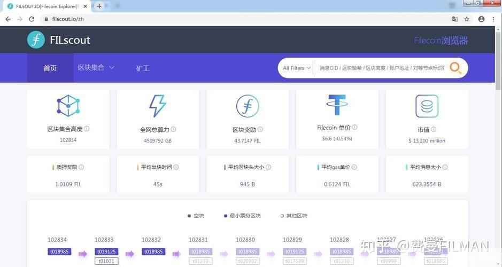The height and width of the screenshot is (267, 502).
Task: Click the 623.3554 B message size value
Action: (427, 185)
